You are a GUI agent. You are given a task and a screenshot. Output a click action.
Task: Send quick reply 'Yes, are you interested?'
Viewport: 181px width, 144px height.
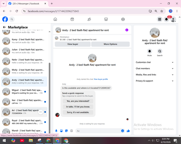pos(78,101)
